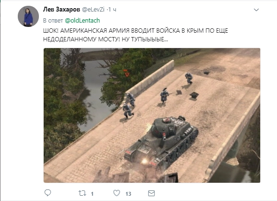Screen dimensions: 277x201
Task: Open the Лев Захаров display name link
Action: 61,10
